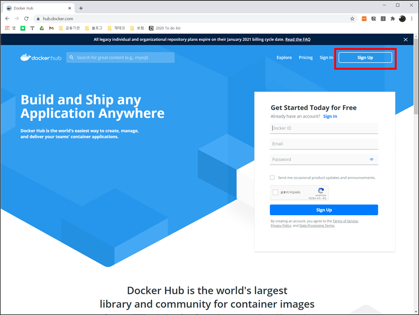Focus the Password field
Viewport: 419px width, 315px height.
point(324,159)
